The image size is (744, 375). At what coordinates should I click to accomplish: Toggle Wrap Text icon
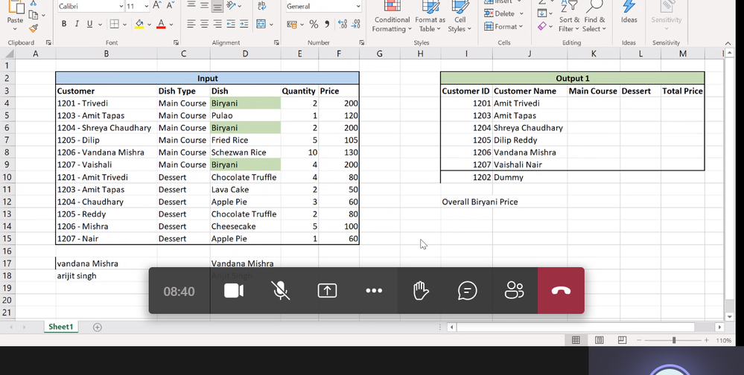pos(261,6)
